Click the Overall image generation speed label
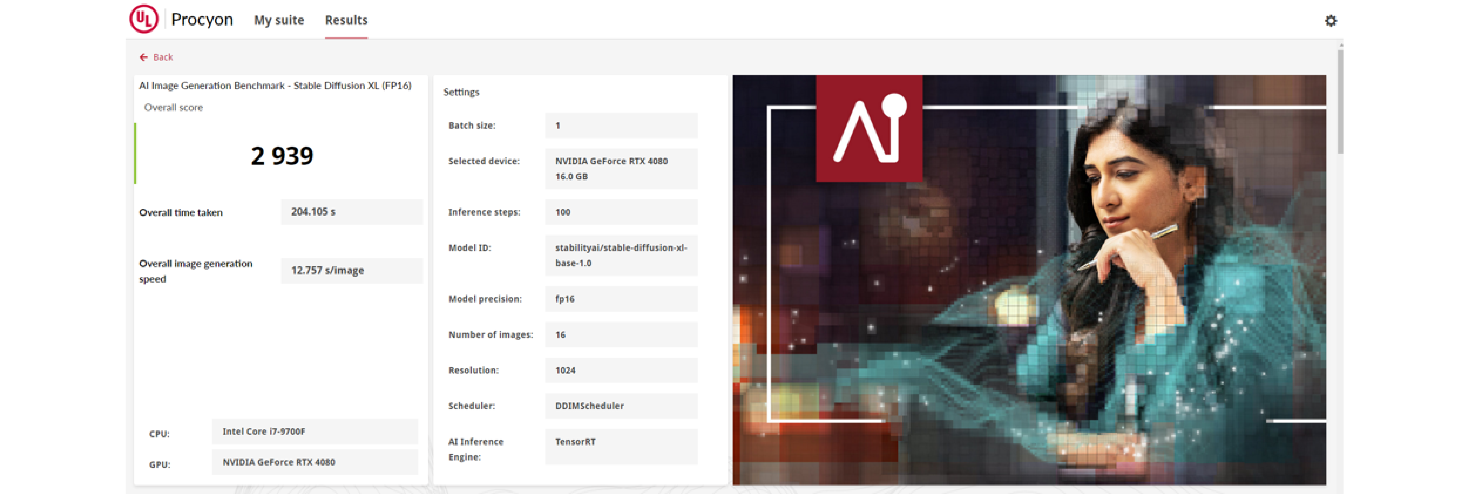Viewport: 1468px width, 494px height. pos(195,271)
